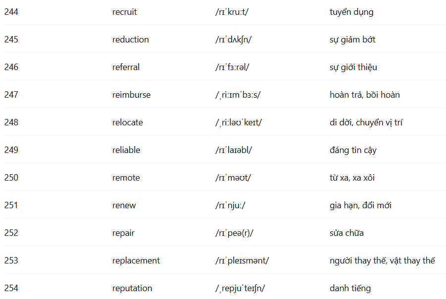Select the word 'reliable'
This screenshot has width=446, height=299.
[x=126, y=150]
